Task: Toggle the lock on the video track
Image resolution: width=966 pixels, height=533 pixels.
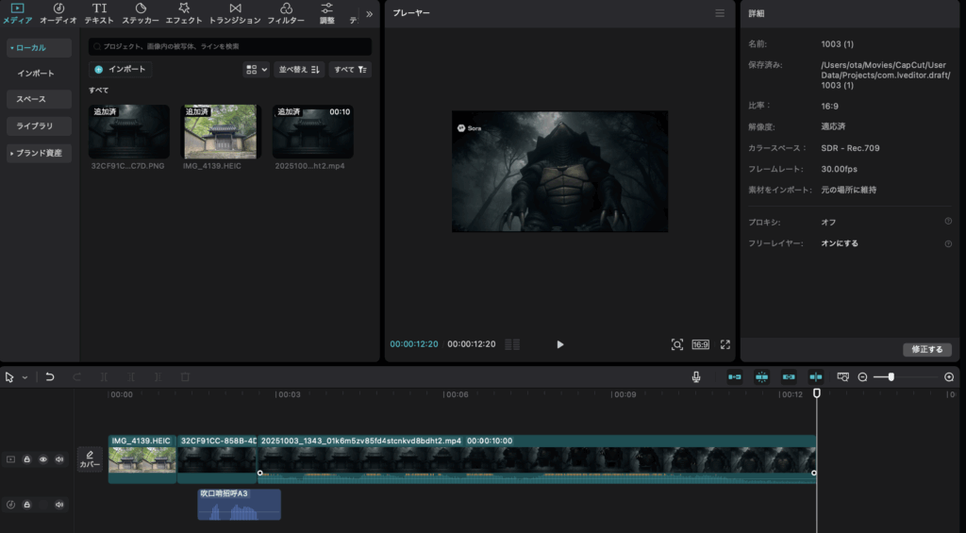Action: click(x=27, y=459)
